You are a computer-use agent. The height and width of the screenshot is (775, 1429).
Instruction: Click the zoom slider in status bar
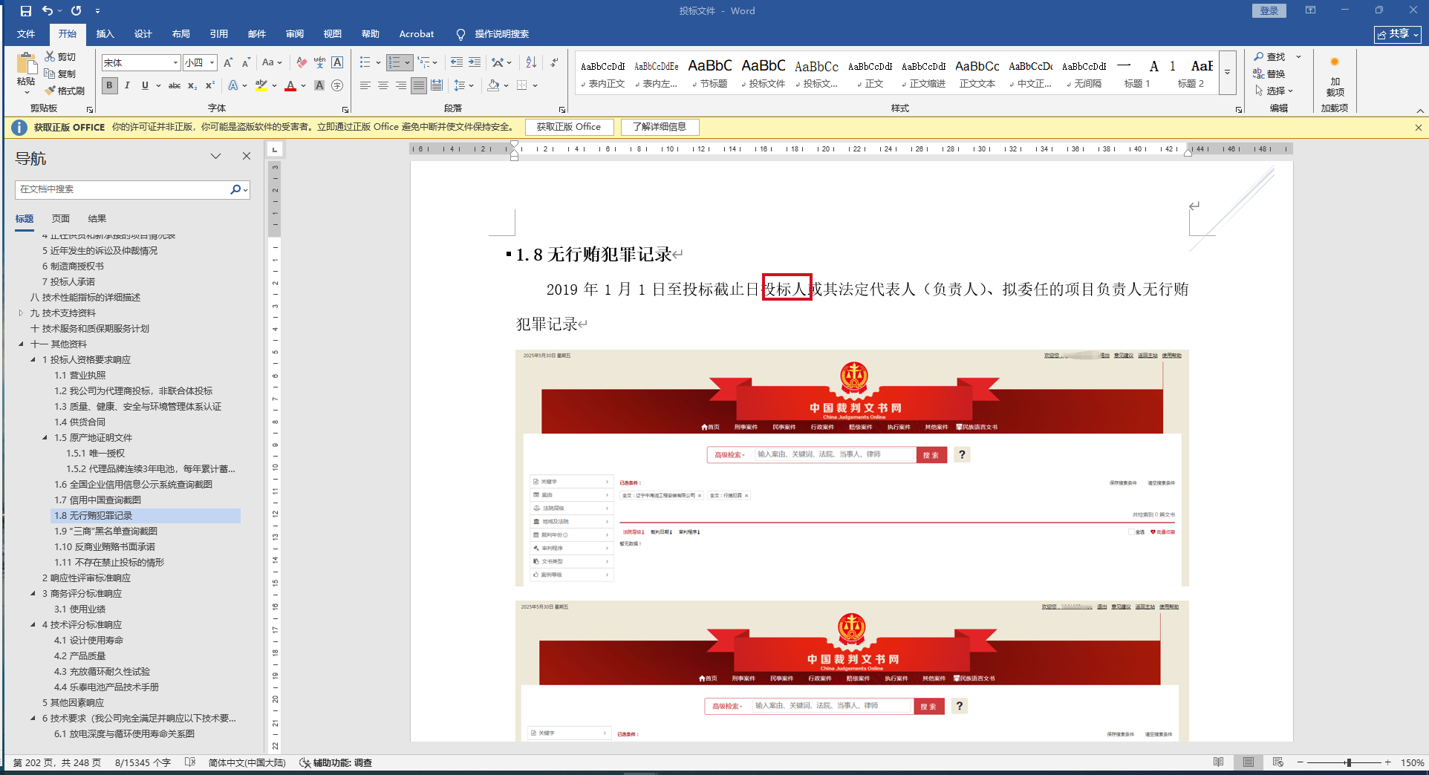point(1347,762)
